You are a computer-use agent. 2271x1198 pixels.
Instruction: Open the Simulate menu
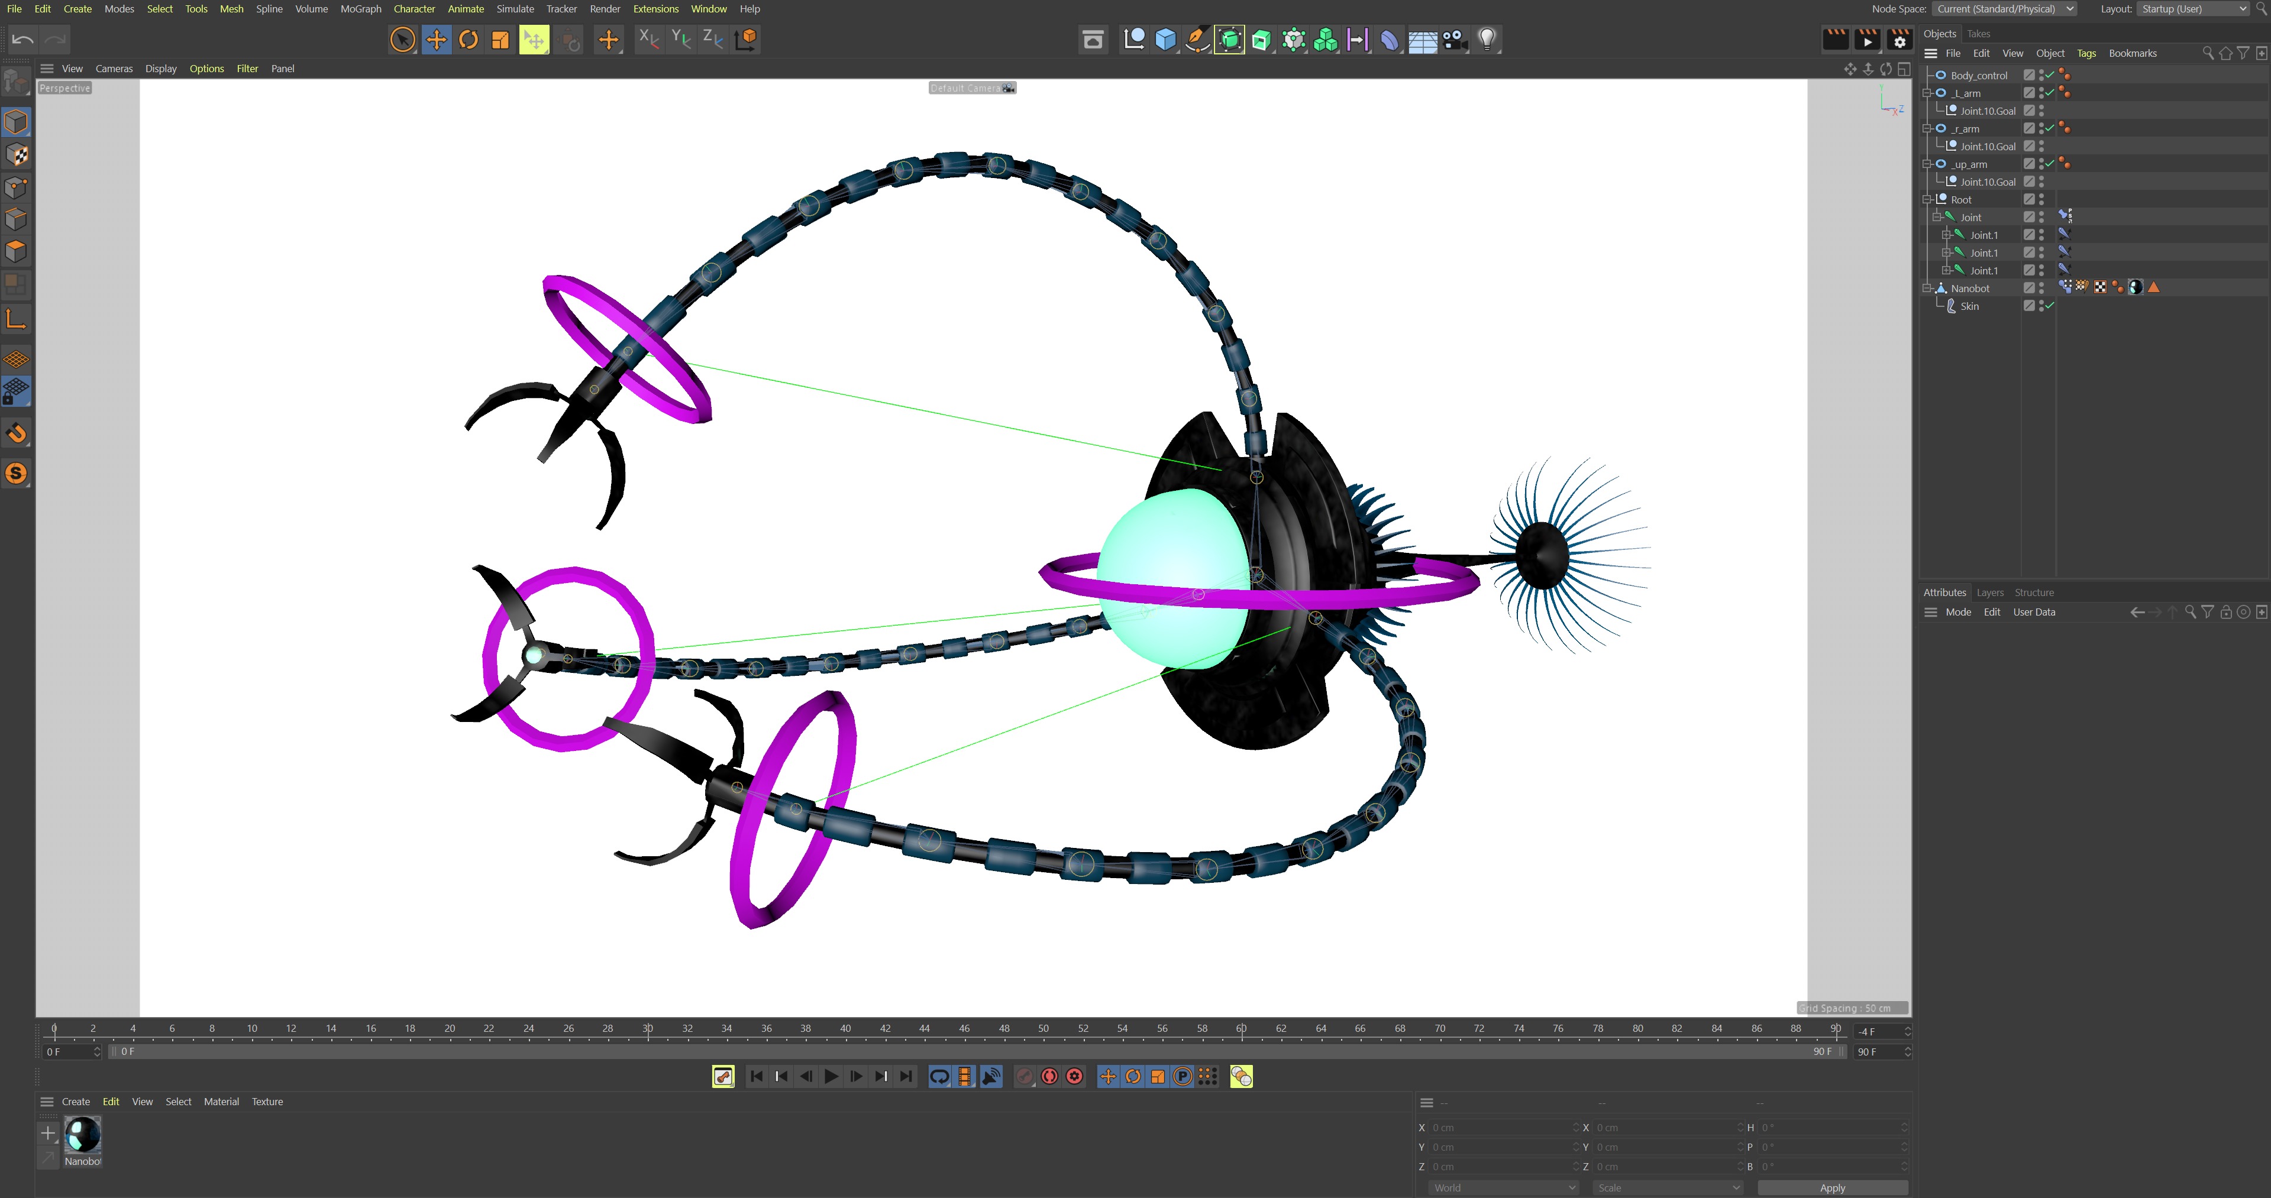click(515, 9)
